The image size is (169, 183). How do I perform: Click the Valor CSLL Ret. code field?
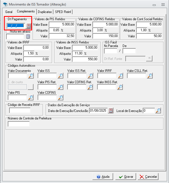click(137, 76)
